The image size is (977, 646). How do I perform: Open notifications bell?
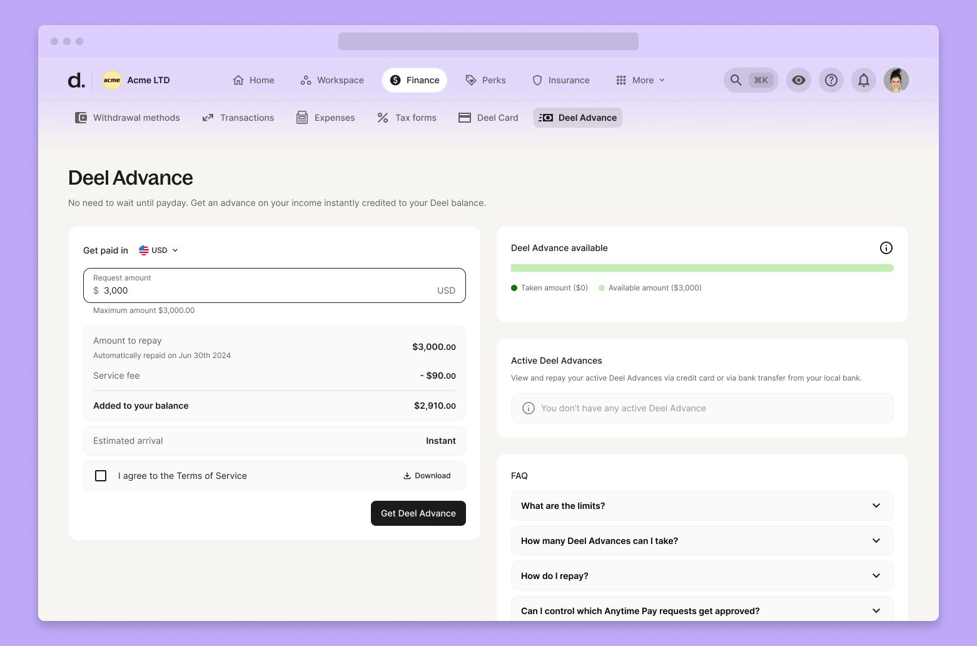pos(863,80)
